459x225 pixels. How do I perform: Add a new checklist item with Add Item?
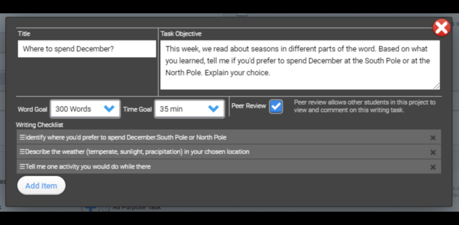pos(41,186)
